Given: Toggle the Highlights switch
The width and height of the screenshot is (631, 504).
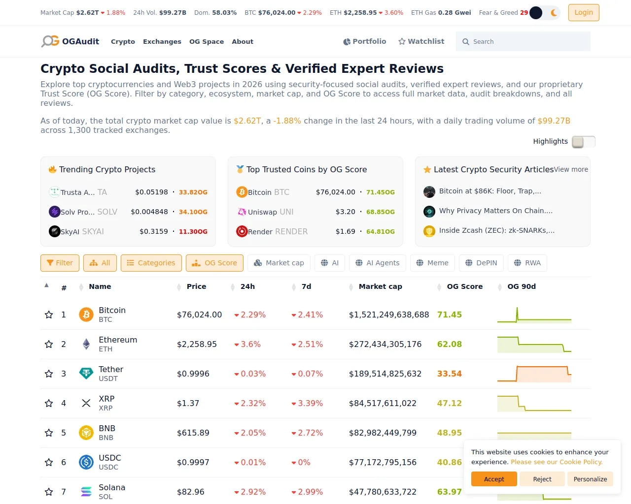Looking at the screenshot, I should click(584, 142).
